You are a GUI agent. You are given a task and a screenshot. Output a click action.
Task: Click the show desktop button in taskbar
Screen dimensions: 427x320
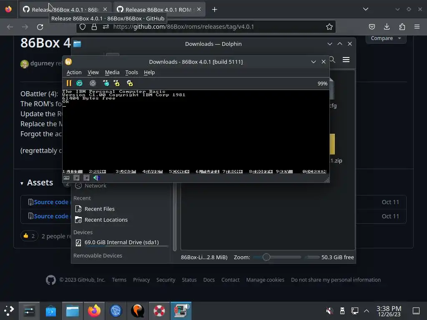tap(416, 311)
